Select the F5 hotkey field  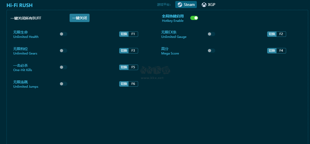(133, 67)
